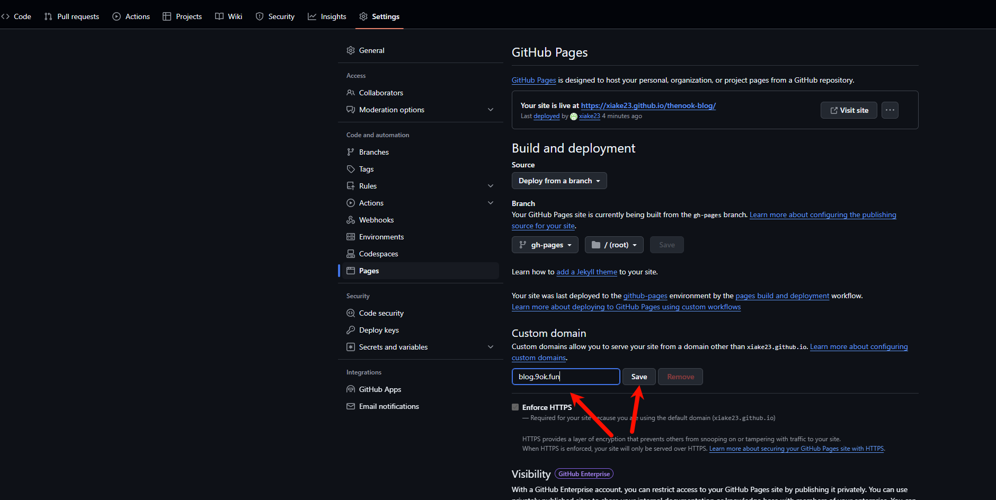Click the envelope icon beside Email notifications

[x=351, y=406]
